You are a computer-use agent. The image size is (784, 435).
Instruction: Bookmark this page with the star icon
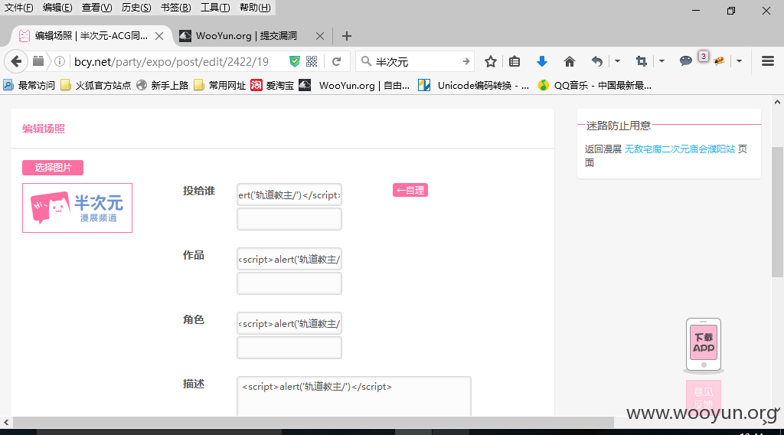pos(491,61)
